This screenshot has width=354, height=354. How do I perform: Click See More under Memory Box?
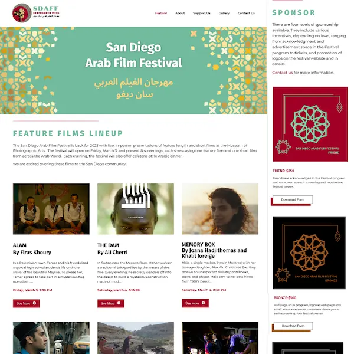[x=195, y=303]
